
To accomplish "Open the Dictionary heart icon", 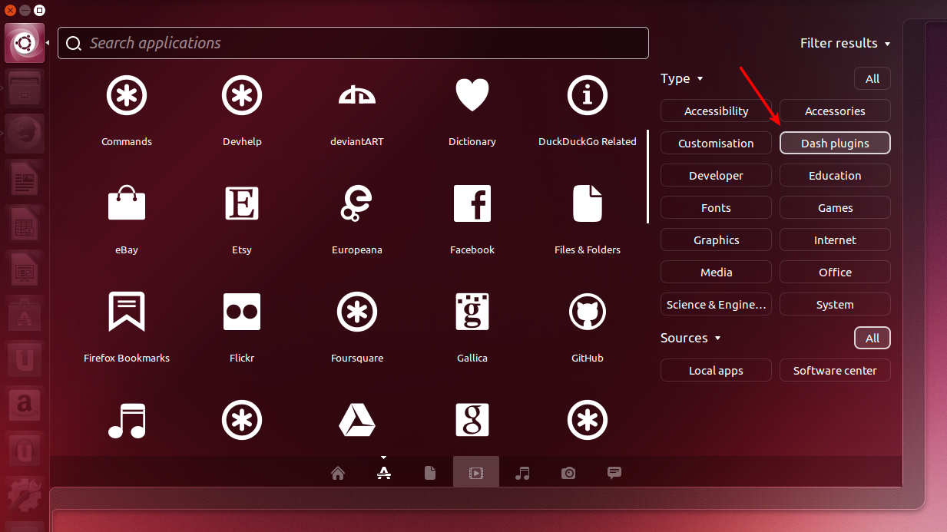I will pyautogui.click(x=472, y=95).
